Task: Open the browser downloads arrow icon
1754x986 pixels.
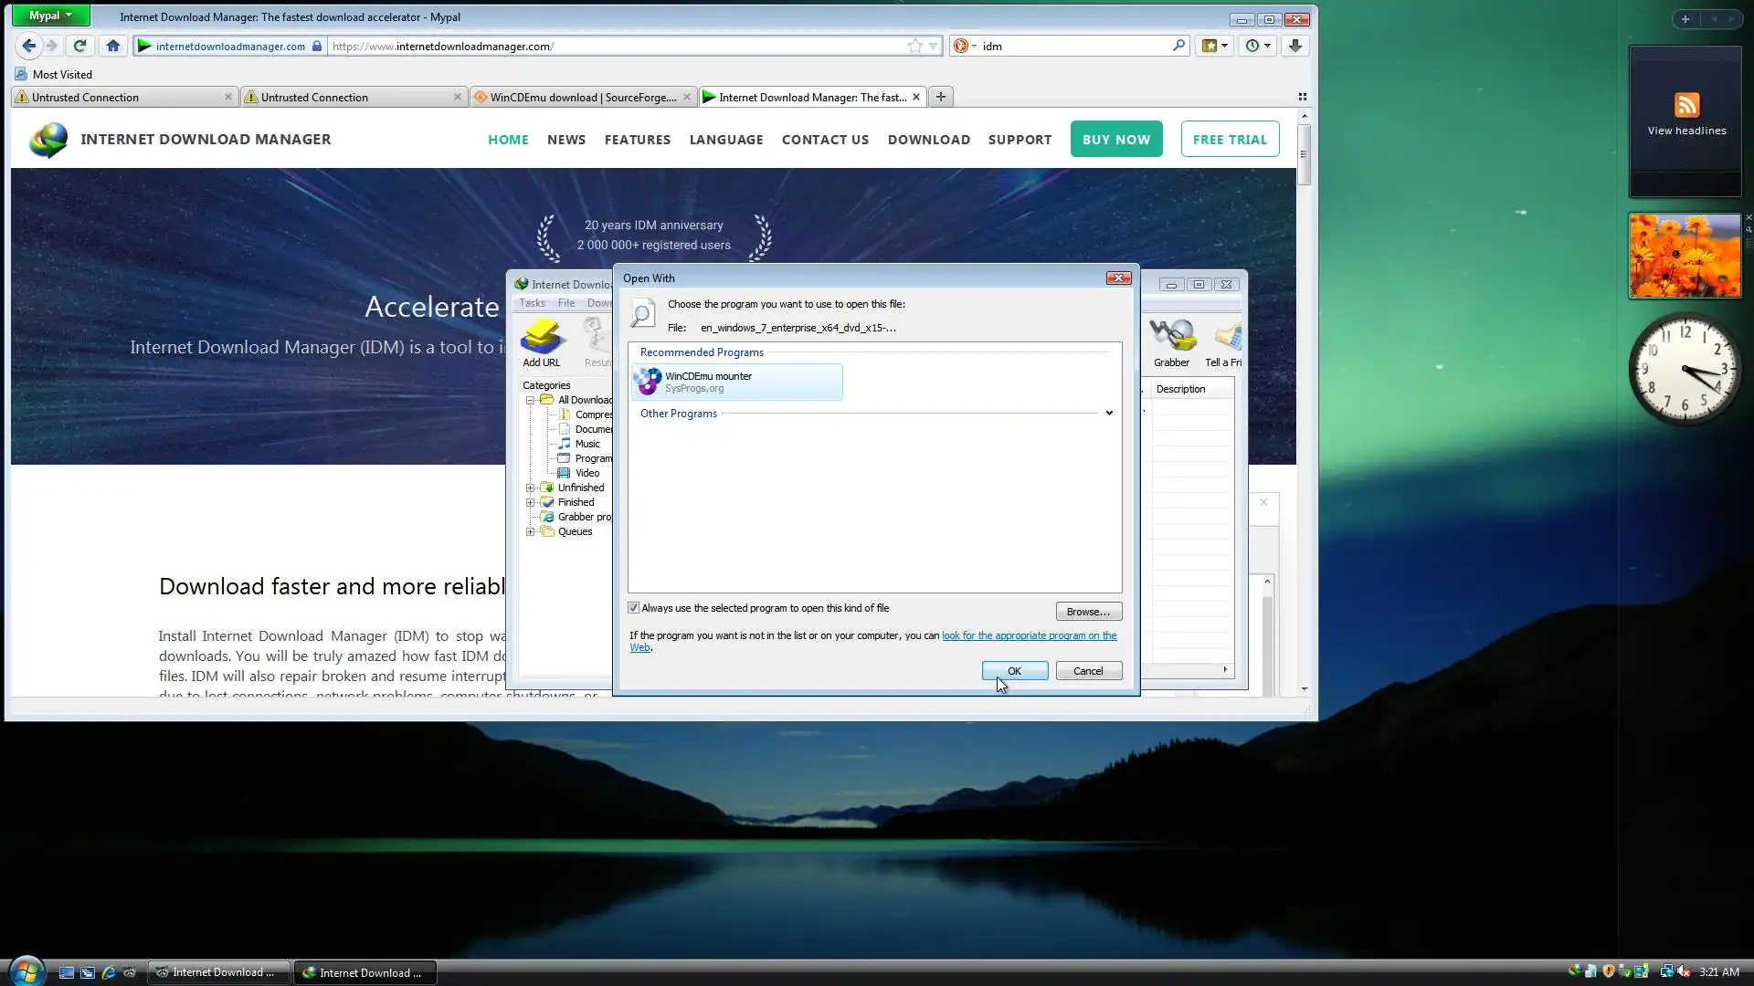Action: pyautogui.click(x=1294, y=46)
